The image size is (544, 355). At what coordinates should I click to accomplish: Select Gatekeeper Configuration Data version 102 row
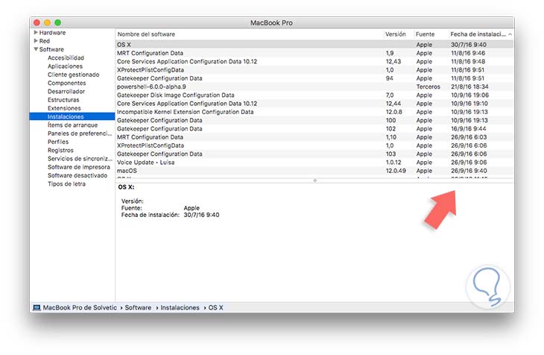pos(314,128)
